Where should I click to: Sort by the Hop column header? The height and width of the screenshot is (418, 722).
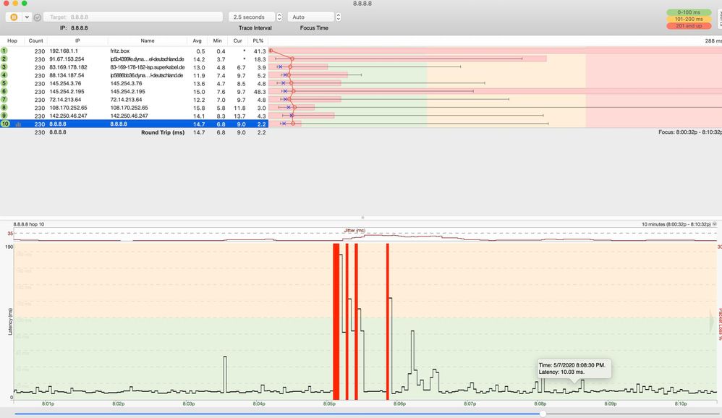(x=12, y=40)
